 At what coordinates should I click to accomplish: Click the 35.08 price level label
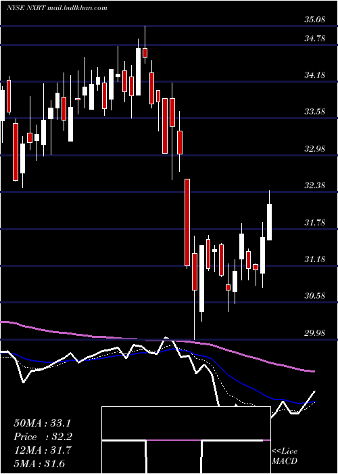314,20
